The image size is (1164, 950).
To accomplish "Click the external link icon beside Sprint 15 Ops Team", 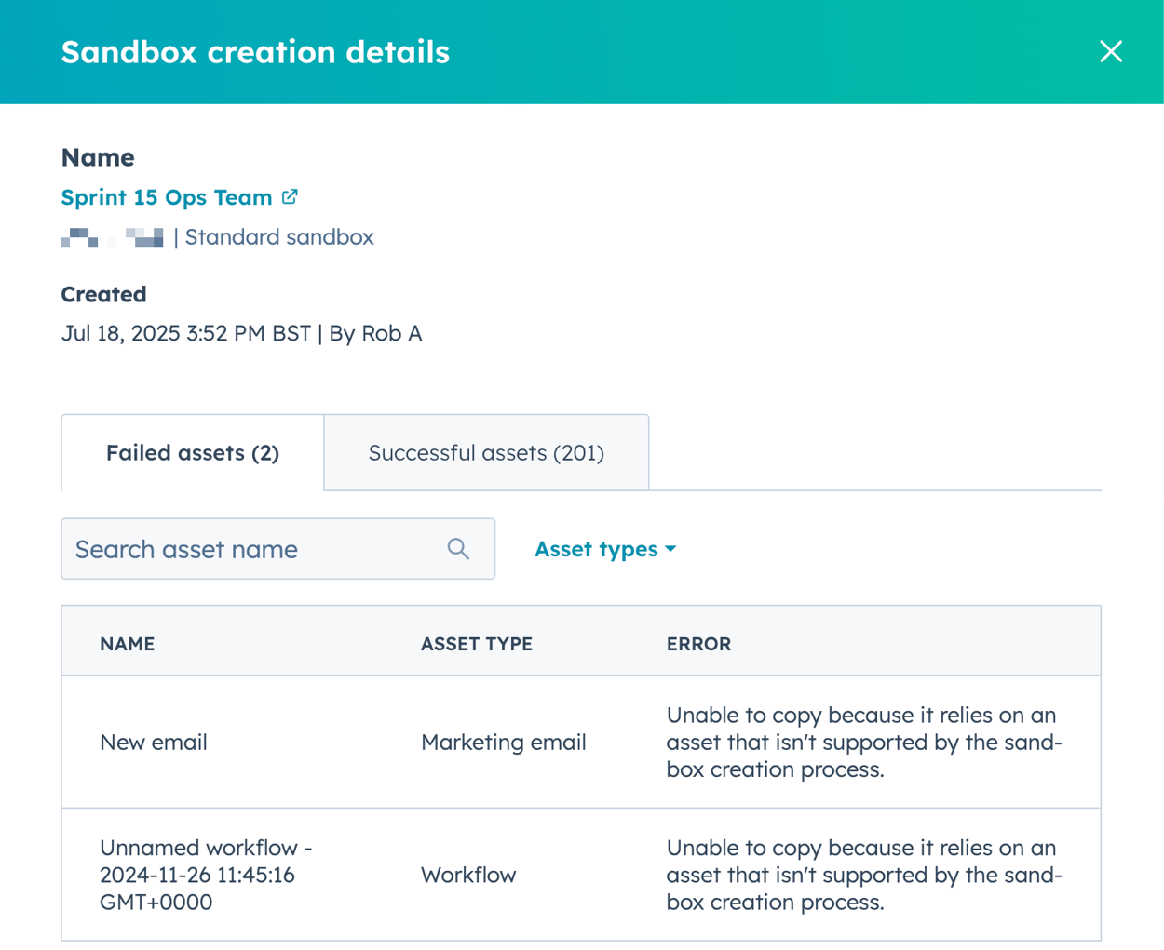I will click(x=290, y=196).
